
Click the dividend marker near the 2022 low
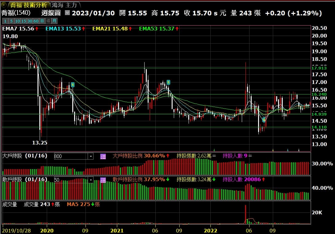(x=264, y=120)
